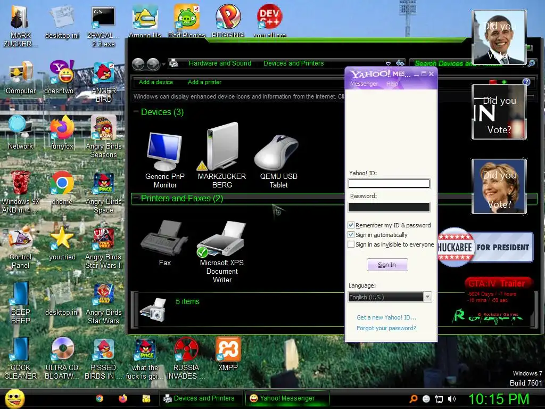Open recent pages dropdown beside the Forward button
Viewport: 545px width, 409px height.
click(x=164, y=64)
